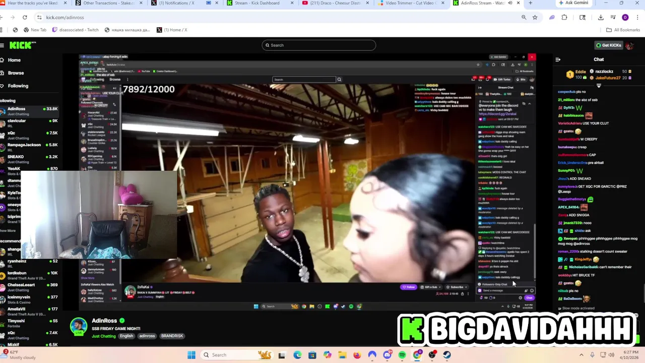This screenshot has width=645, height=363.
Task: Open the Kick hamburger sidebar menu
Action: tap(2, 45)
